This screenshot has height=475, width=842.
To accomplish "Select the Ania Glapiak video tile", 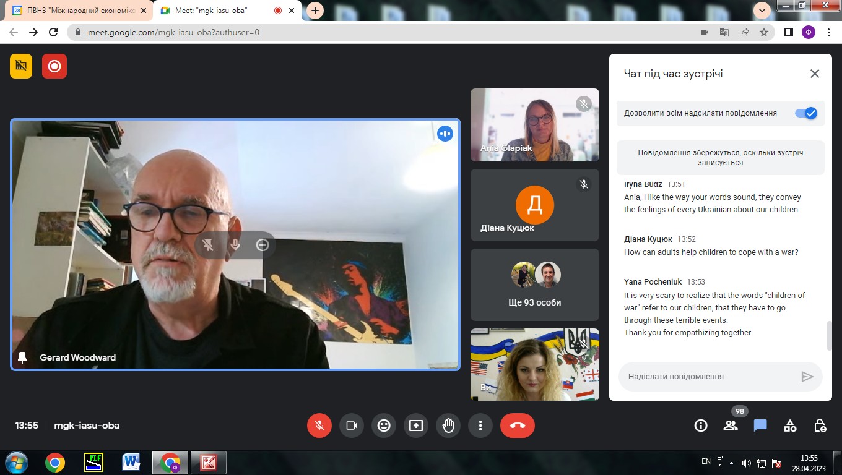I will tap(535, 125).
